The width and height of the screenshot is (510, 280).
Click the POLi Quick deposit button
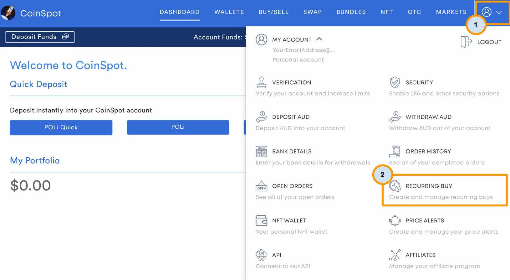pos(61,127)
